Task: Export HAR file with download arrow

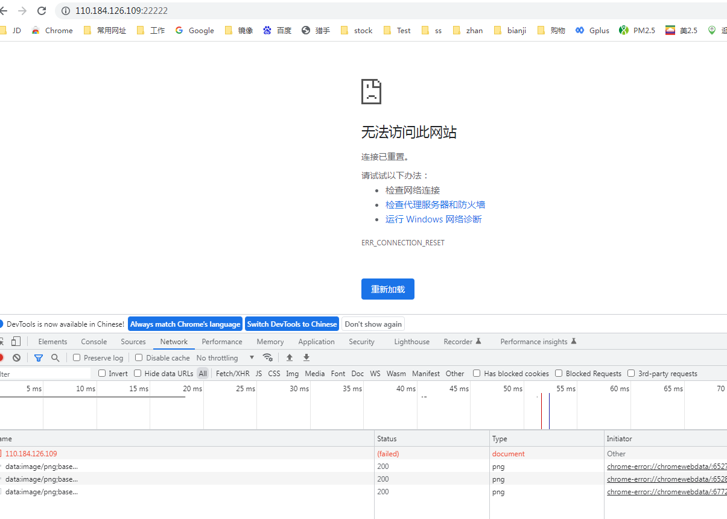Action: [x=306, y=357]
